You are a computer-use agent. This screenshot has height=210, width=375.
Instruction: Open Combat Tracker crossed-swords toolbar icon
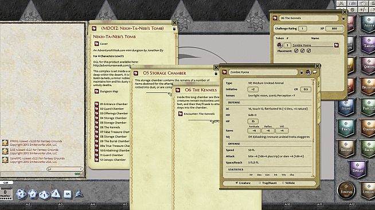pos(341,3)
